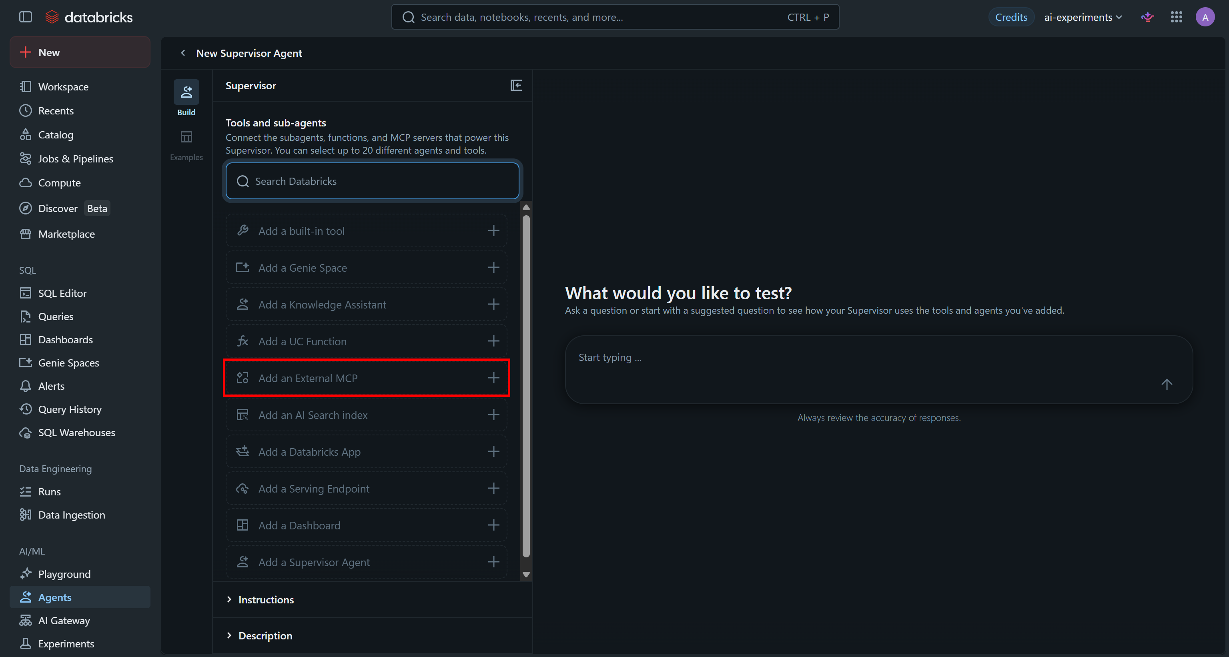1229x657 pixels.
Task: Click the Add a Genie Space row
Action: pyautogui.click(x=366, y=268)
